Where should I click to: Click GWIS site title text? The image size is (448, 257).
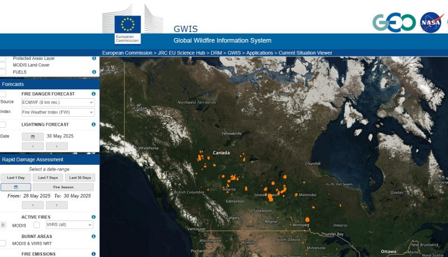pos(185,29)
